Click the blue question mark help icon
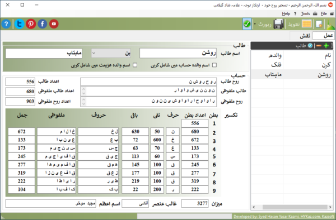Image resolution: width=336 pixels, height=220 pixels. click(6, 23)
